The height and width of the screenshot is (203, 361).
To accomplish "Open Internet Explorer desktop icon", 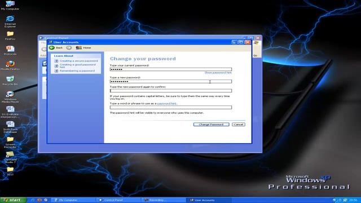I will [10, 21].
